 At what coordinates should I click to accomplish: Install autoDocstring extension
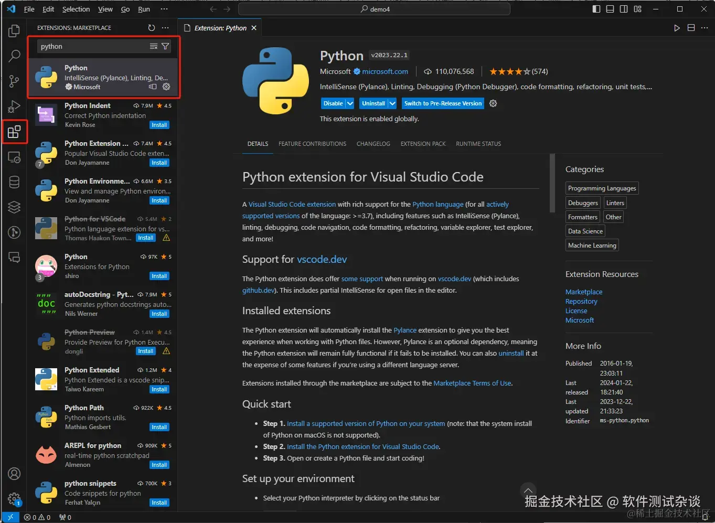159,314
